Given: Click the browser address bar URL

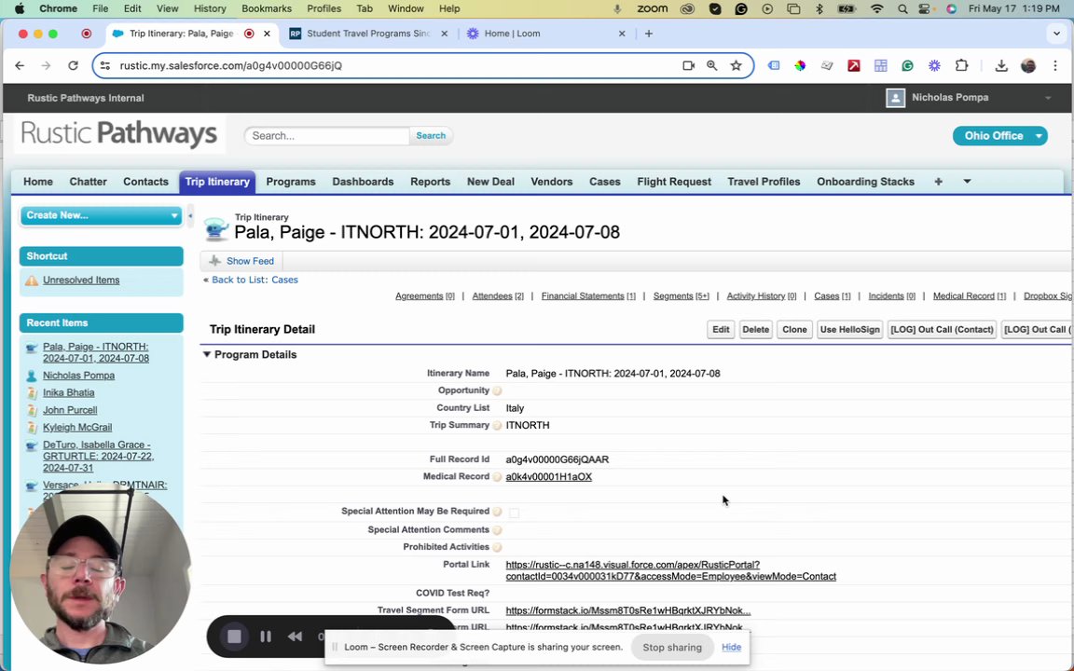Looking at the screenshot, I should point(231,66).
